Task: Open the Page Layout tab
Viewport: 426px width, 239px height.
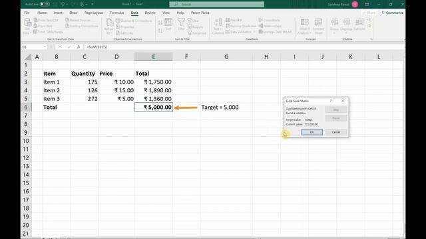Action: [x=93, y=13]
